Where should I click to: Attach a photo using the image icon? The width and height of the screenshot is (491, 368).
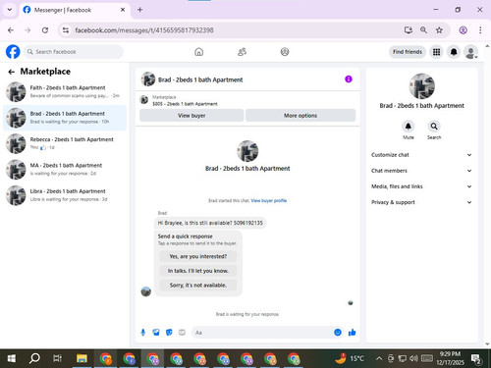156,333
